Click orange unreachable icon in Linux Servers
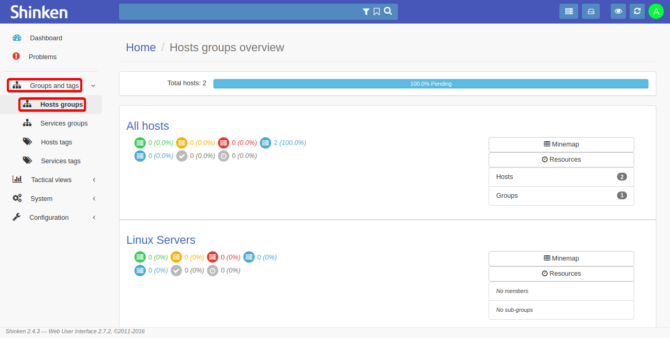This screenshot has height=338, width=670. 176,257
